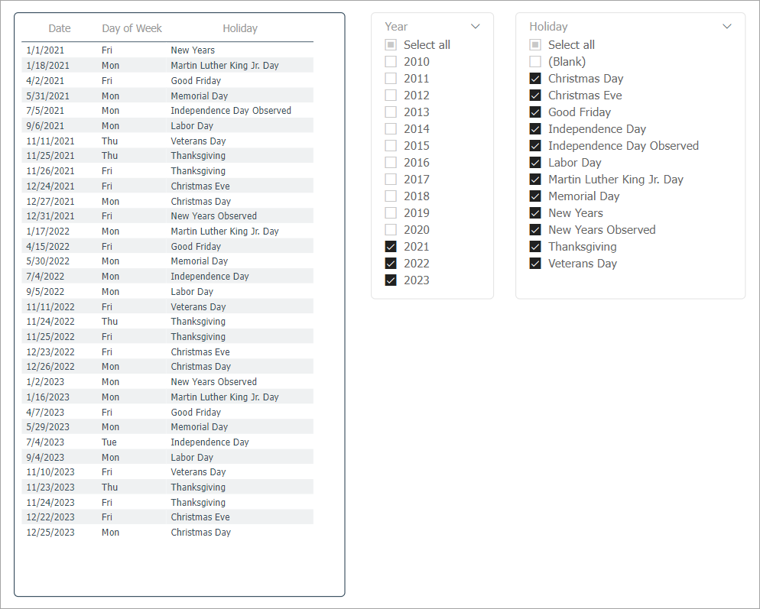Select the 9/6/2021 date cell

tap(45, 126)
